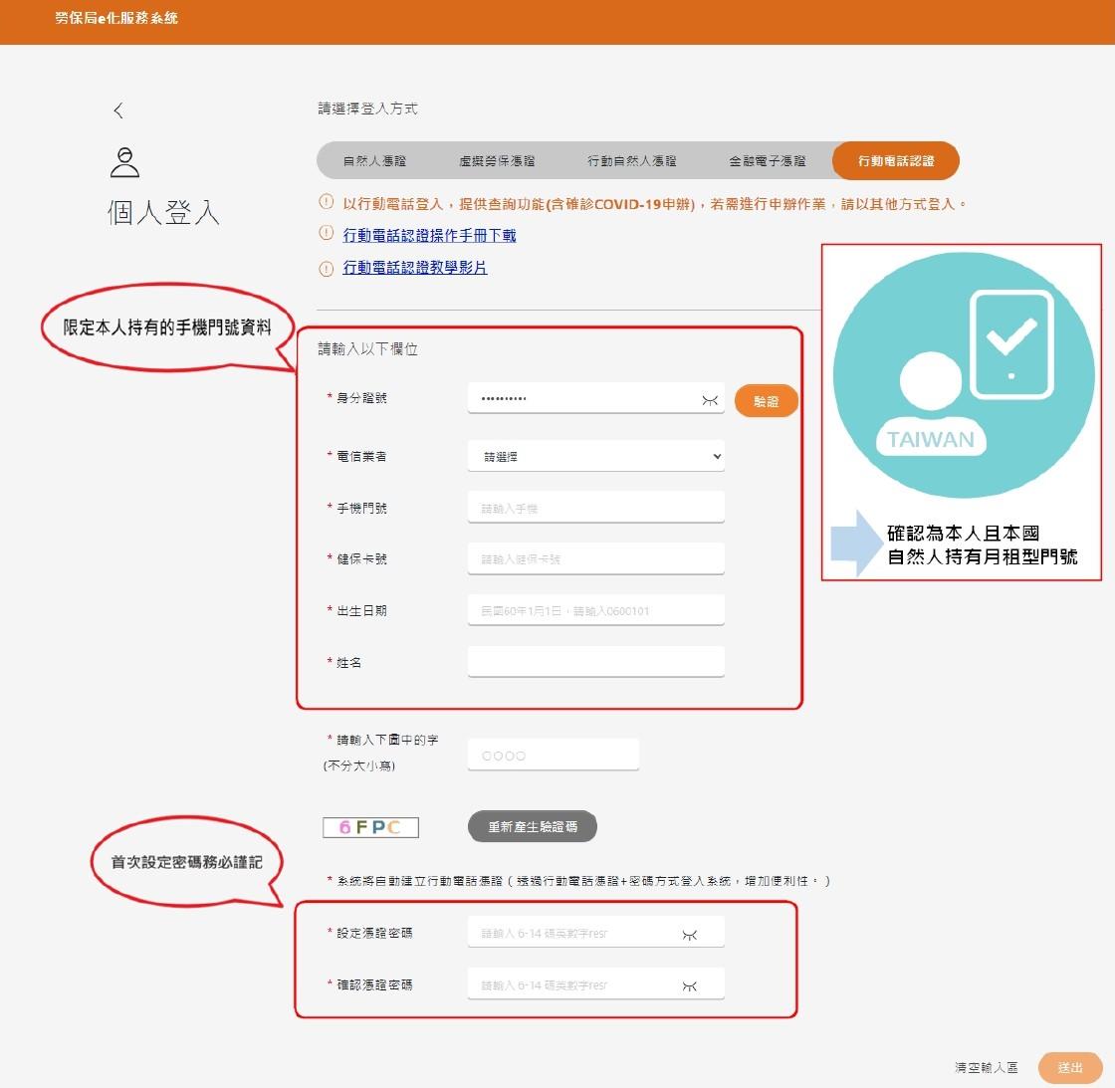The height and width of the screenshot is (1088, 1115).
Task: Switch to the 虛擬勞保憑證 tab
Action: click(497, 161)
